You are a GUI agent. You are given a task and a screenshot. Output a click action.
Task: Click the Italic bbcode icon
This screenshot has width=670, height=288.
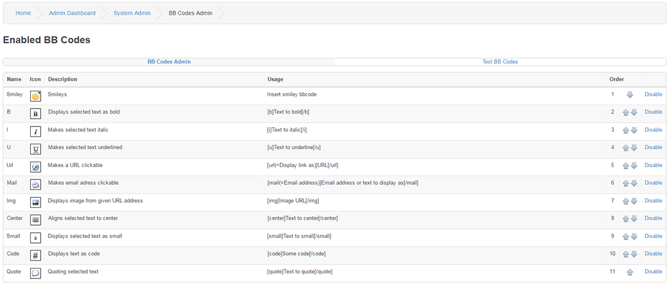[x=35, y=132]
